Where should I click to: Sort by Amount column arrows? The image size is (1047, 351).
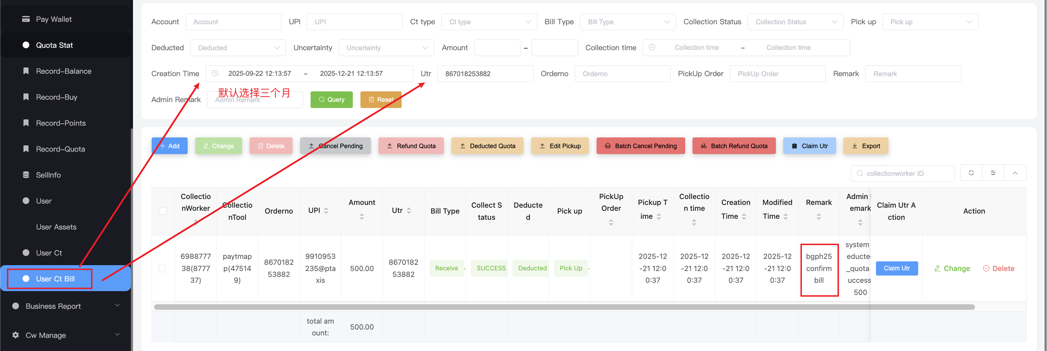pos(361,217)
